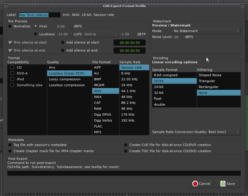Choose 48 kHz sample rate

coord(127,97)
